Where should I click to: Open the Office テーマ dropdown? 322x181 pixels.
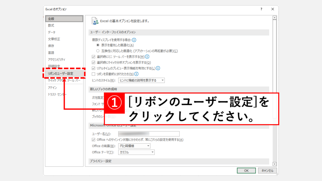tap(136, 152)
